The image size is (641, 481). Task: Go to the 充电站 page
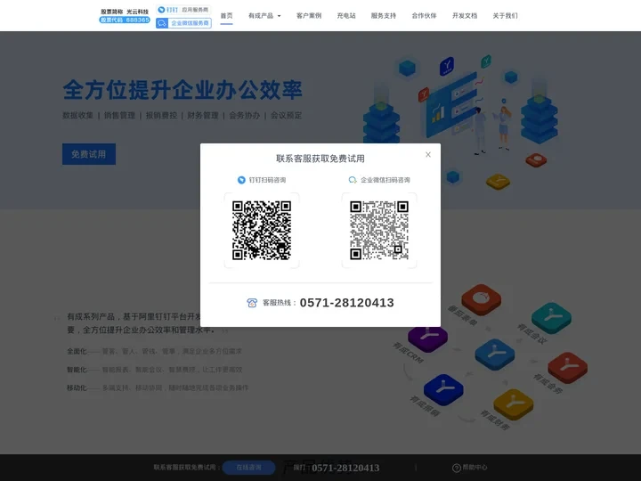click(346, 15)
